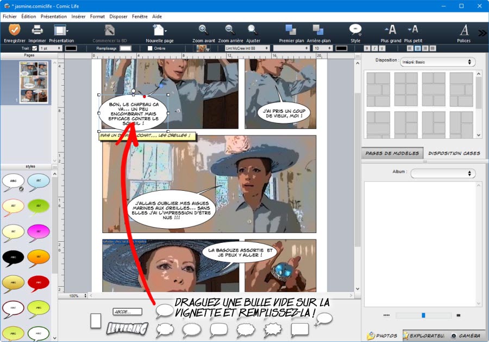Click Plus grand text size icon
This screenshot has height=342, width=489.
pos(391,30)
